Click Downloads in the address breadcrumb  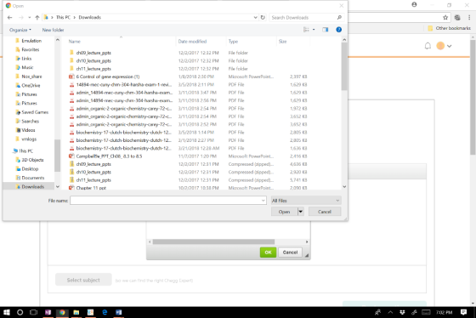coord(89,18)
